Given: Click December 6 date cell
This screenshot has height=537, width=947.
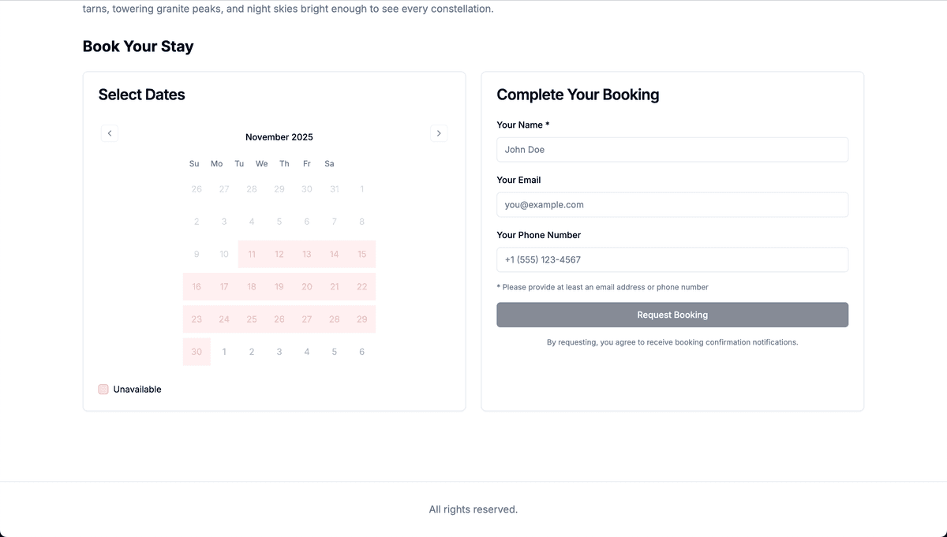Looking at the screenshot, I should point(361,352).
